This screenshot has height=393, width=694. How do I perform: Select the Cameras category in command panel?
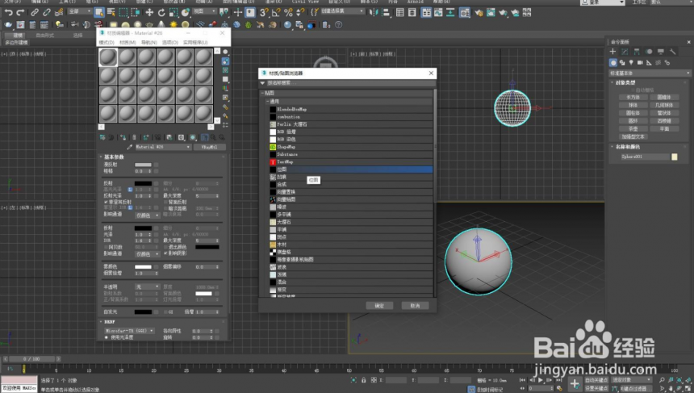640,63
